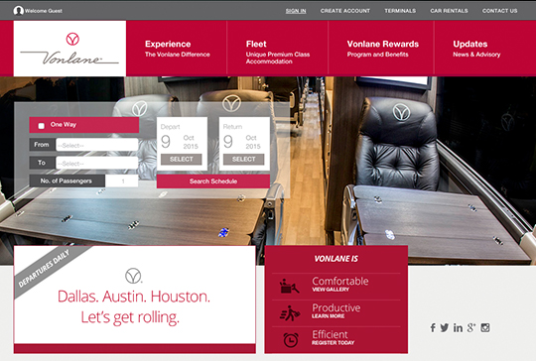Open the Google Plus icon

(471, 328)
